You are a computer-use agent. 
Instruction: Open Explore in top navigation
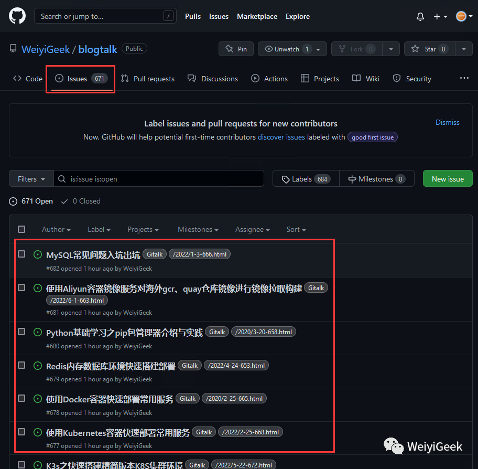click(x=298, y=16)
